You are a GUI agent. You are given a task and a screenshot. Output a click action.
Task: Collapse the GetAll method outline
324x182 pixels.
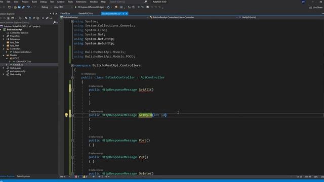pos(72,90)
